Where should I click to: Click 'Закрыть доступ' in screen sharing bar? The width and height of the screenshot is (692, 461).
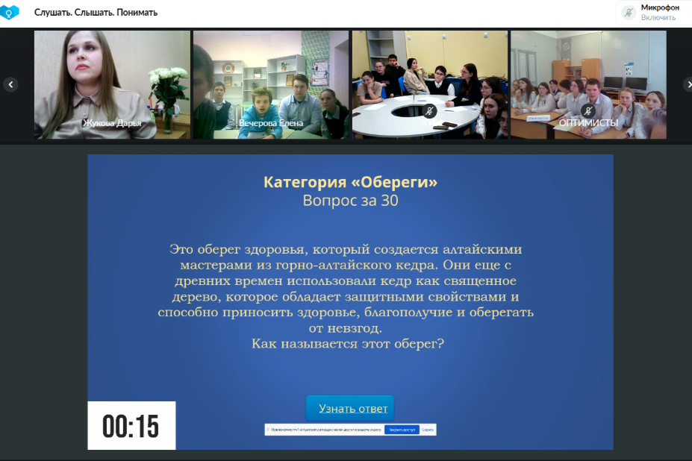[x=402, y=430]
